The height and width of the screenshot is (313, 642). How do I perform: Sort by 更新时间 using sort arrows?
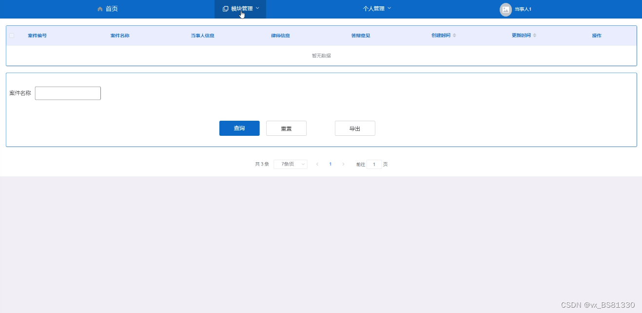tap(534, 36)
